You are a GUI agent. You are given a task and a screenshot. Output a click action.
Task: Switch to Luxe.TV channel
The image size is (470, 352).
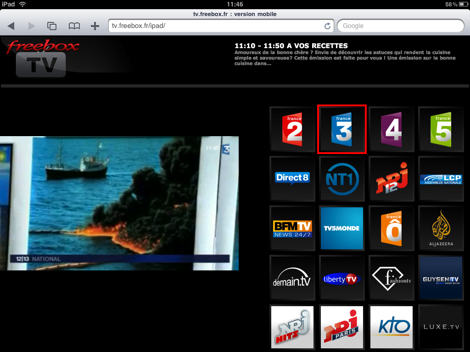441,327
